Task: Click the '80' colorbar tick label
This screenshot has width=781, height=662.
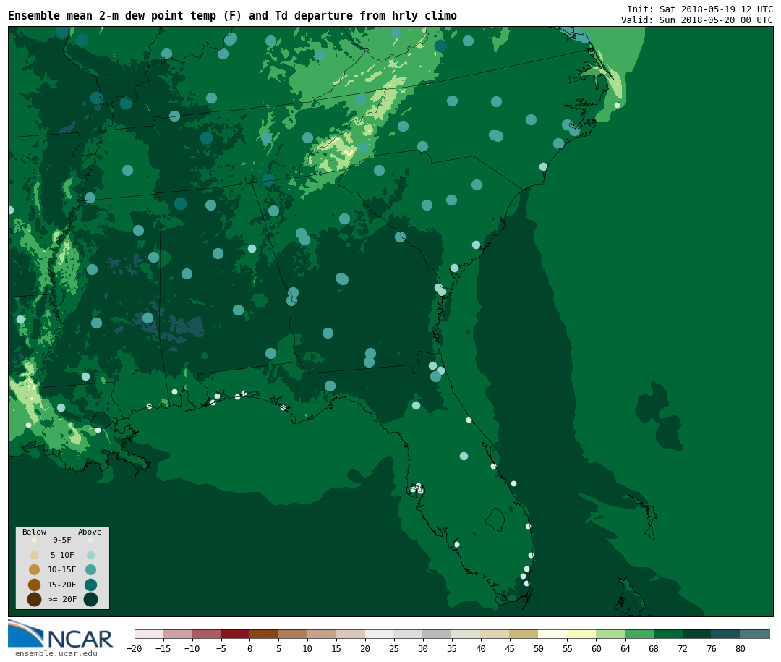Action: (x=741, y=648)
